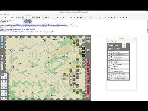Click the second blue counter in left panel
Viewport: 148px width, 111px height.
click(2, 41)
